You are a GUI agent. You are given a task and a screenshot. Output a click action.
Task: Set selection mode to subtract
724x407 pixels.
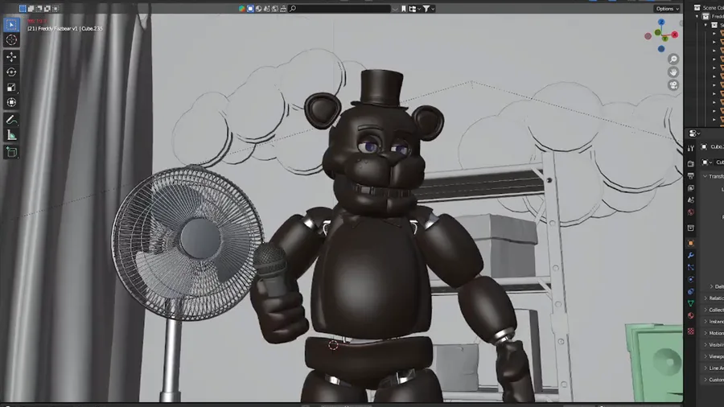[x=39, y=8]
